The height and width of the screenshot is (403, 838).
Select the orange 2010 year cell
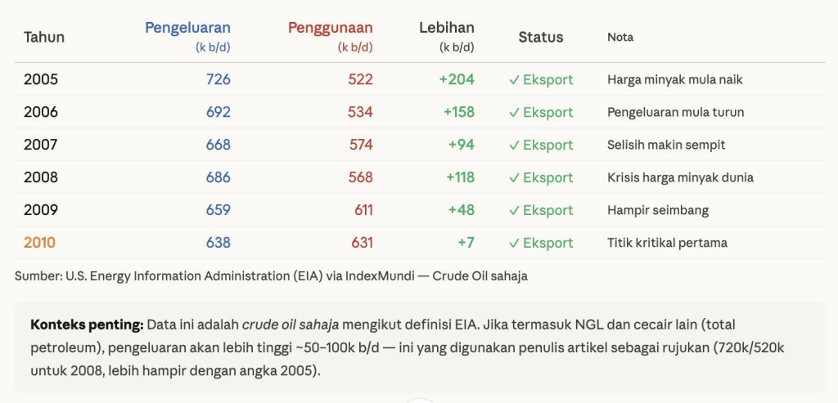click(41, 243)
